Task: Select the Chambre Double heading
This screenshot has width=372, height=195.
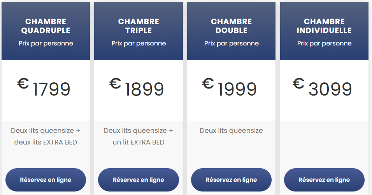Action: pyautogui.click(x=231, y=26)
